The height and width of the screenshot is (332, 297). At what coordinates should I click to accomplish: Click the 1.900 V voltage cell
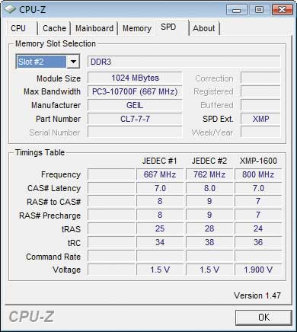(x=258, y=270)
